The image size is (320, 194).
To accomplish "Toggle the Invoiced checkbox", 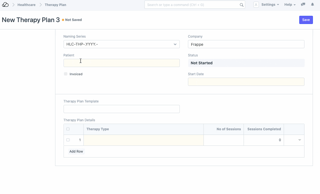I will click(66, 74).
